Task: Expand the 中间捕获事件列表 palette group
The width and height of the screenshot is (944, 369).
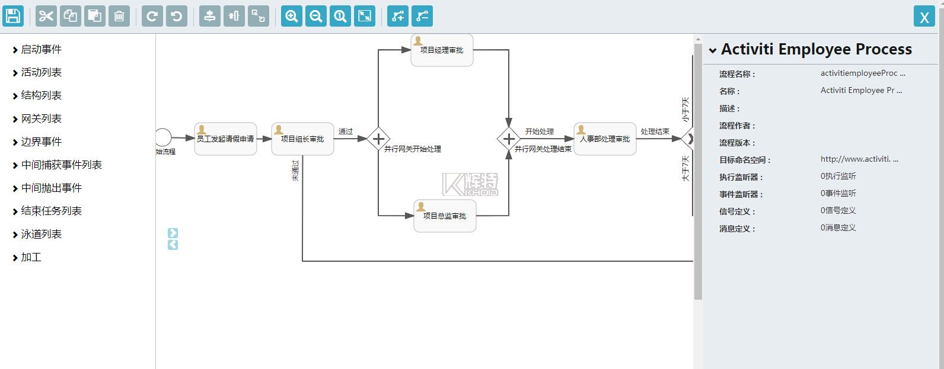Action: [57, 165]
